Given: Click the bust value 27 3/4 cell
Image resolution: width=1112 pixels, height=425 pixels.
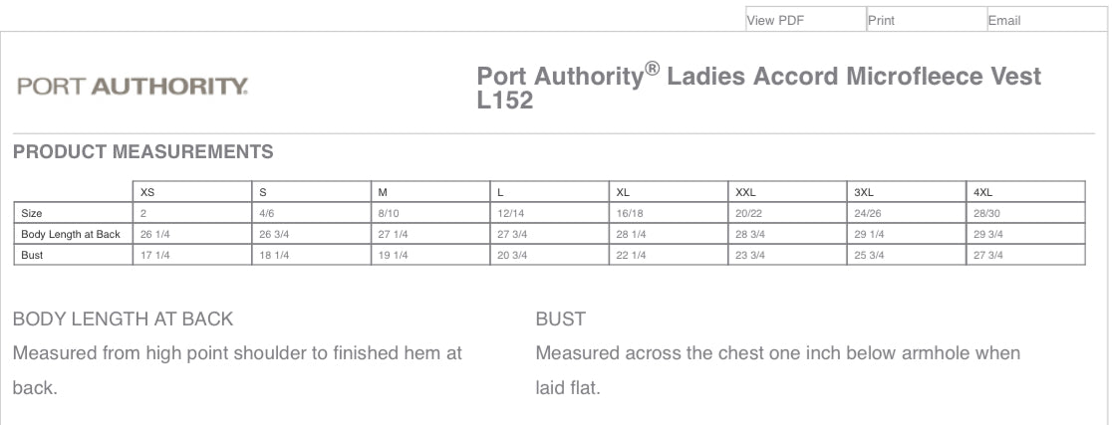Looking at the screenshot, I should coord(987,255).
